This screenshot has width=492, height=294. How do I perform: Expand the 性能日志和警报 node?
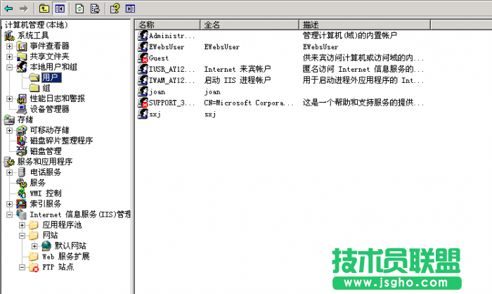click(10, 99)
